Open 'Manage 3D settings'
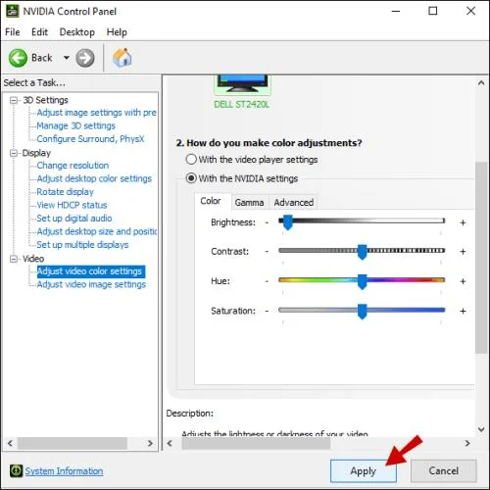 [x=76, y=125]
